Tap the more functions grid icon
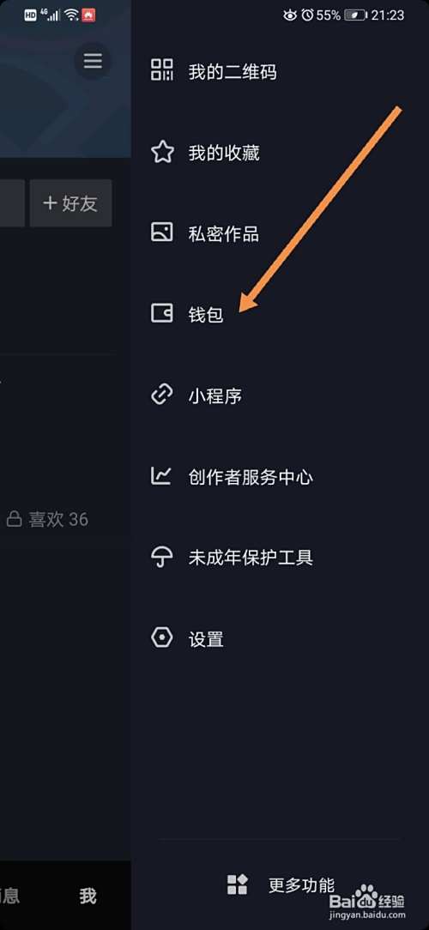429x930 pixels. point(238,885)
